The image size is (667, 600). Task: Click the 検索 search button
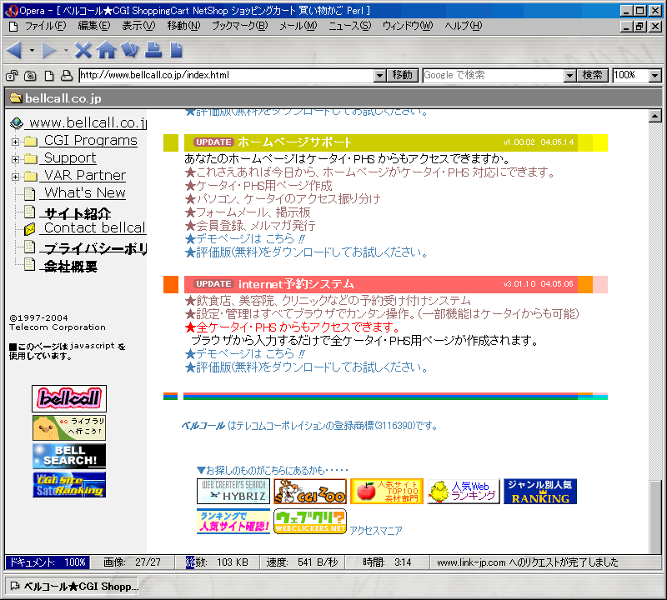point(593,75)
